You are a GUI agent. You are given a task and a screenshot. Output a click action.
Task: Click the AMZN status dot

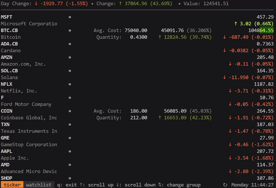coord(70,57)
